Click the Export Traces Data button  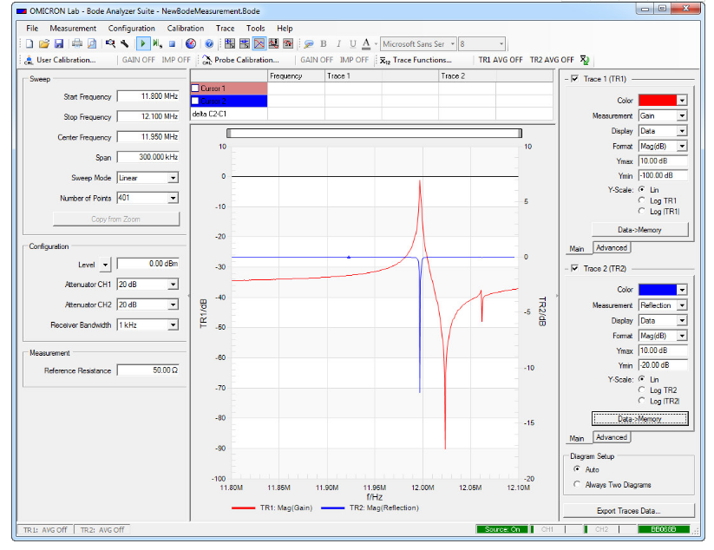coord(629,511)
